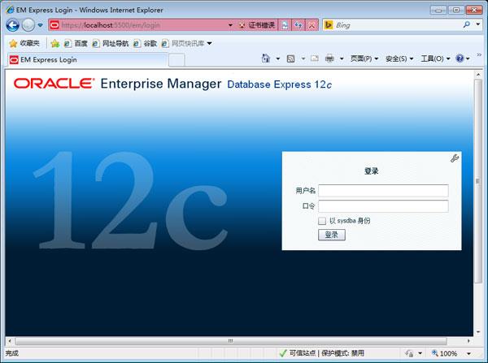Open the 安全(S) menu
This screenshot has width=488, height=363.
point(399,58)
